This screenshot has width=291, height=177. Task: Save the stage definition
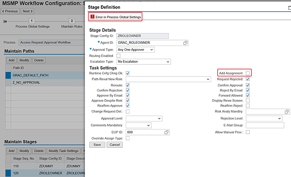click(97, 144)
